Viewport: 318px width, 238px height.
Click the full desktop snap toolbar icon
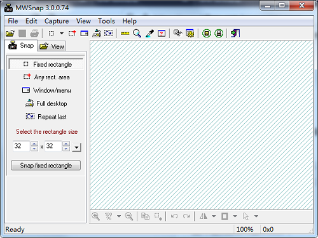(97, 34)
